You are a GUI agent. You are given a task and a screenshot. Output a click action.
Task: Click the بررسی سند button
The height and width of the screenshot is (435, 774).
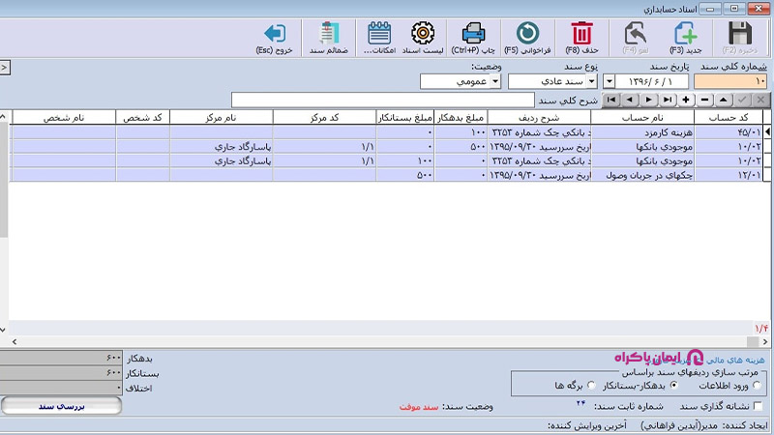61,406
